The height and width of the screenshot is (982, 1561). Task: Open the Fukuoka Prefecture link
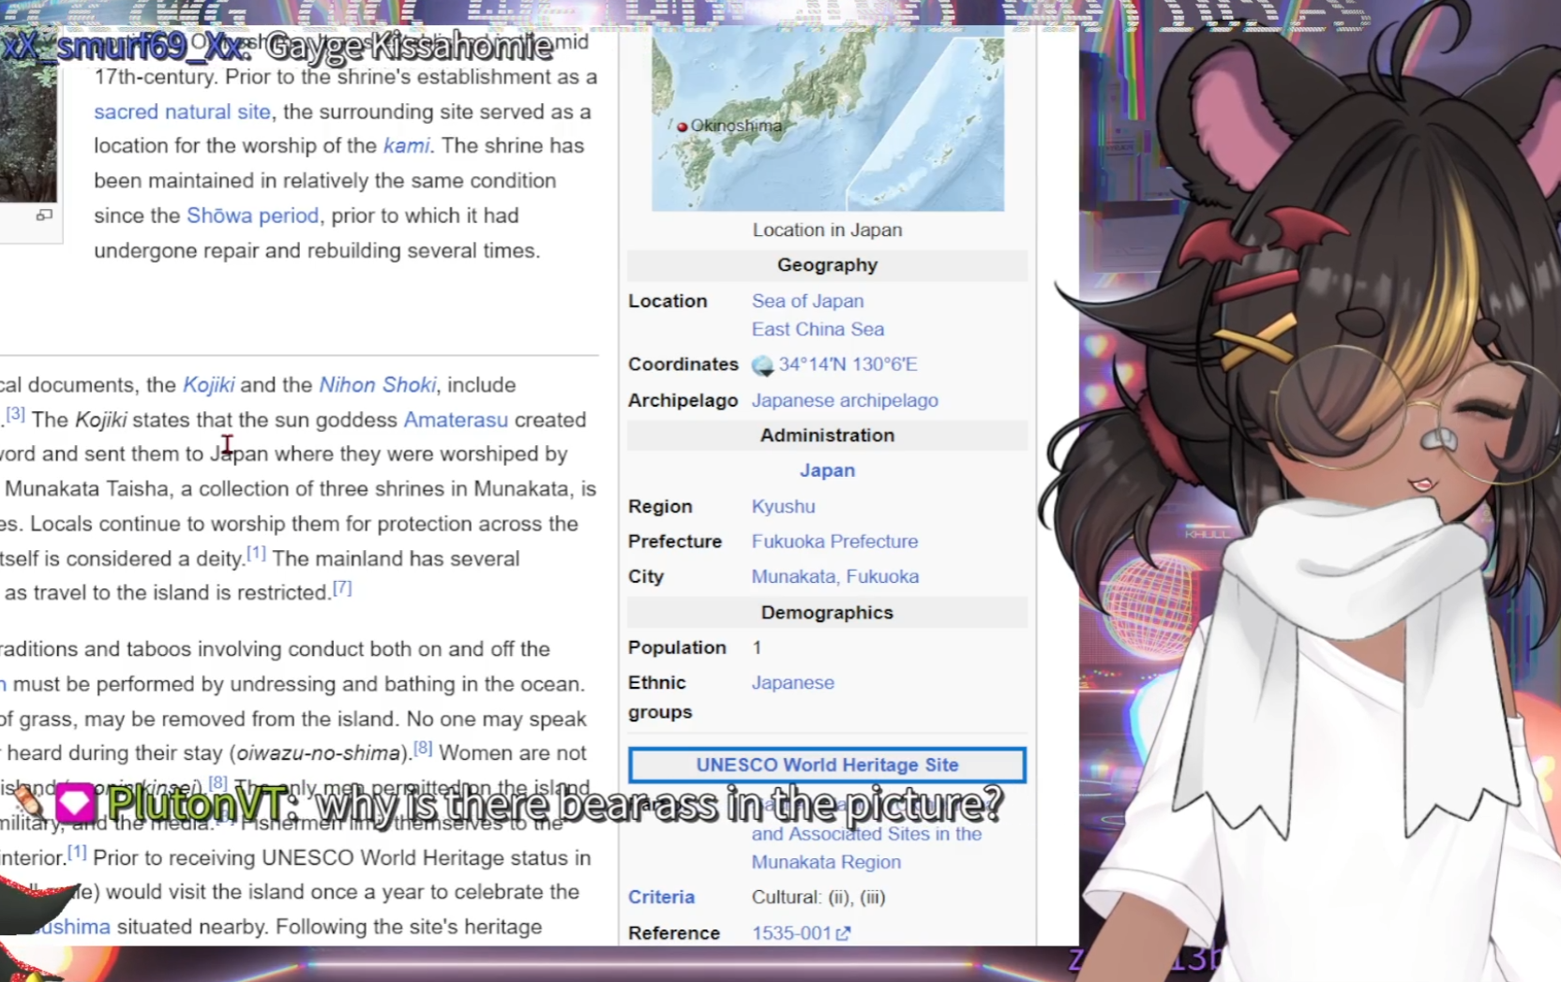pos(834,542)
